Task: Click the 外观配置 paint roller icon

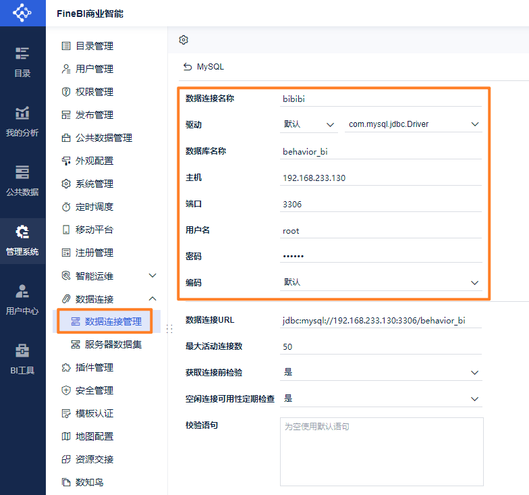Action: tap(66, 161)
